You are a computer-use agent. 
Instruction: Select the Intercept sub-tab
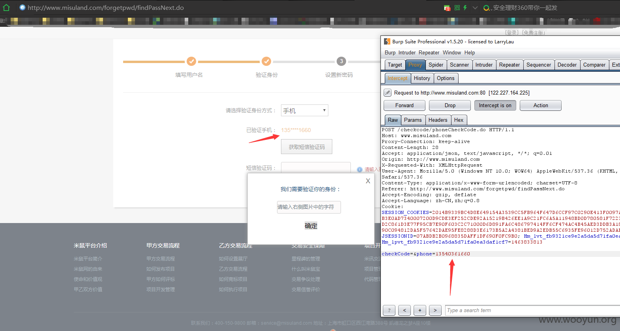[397, 78]
